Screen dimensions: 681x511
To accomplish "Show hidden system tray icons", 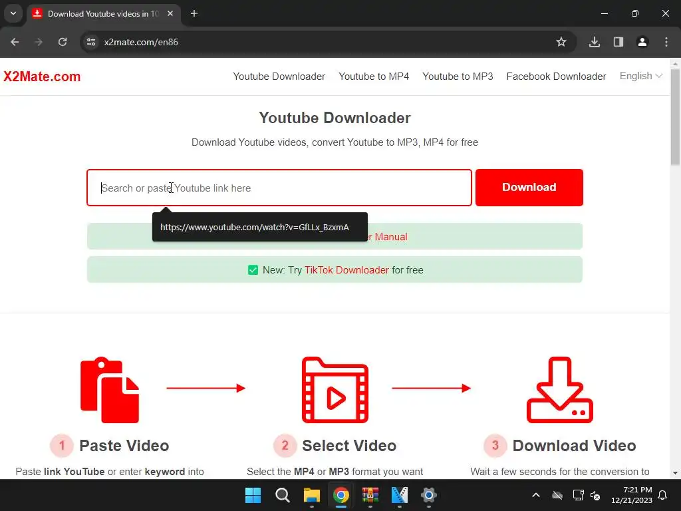I will [x=536, y=495].
